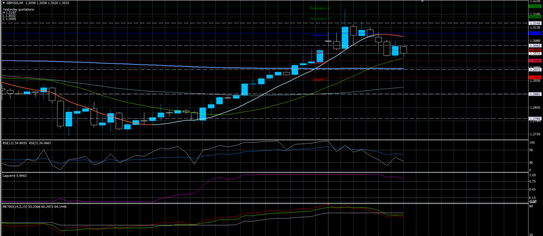Select the Support 2 level label

click(x=320, y=63)
